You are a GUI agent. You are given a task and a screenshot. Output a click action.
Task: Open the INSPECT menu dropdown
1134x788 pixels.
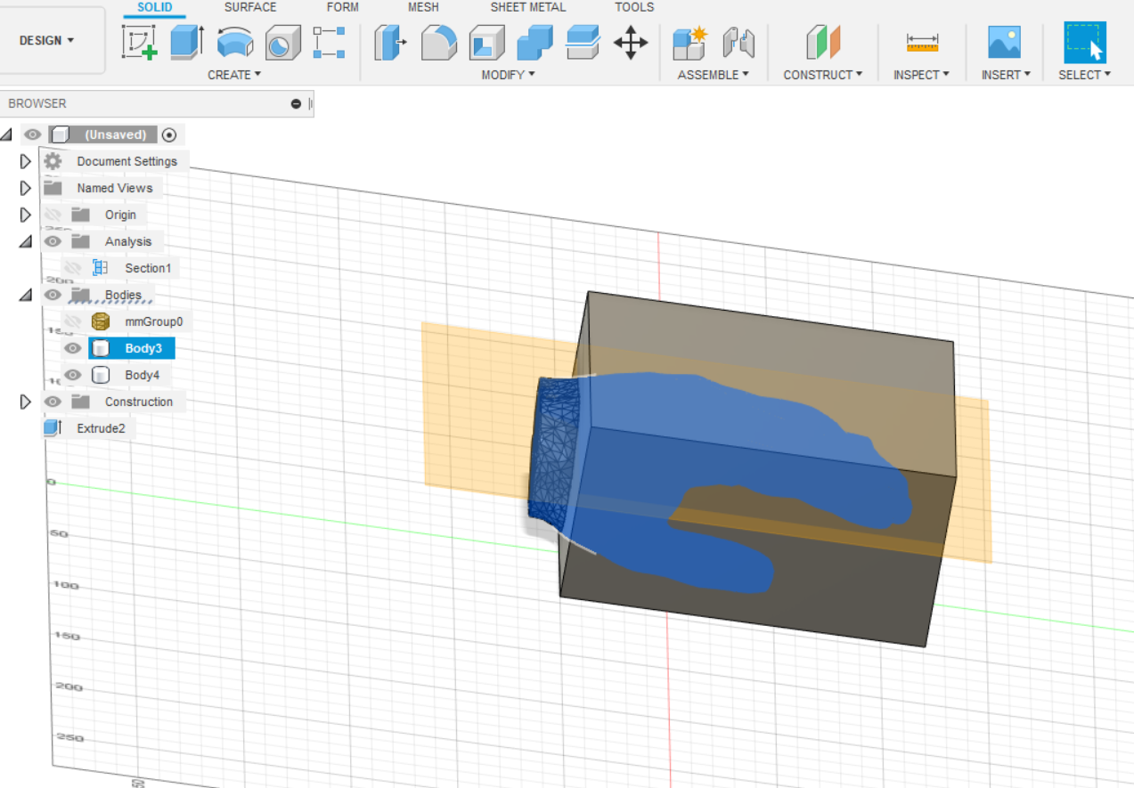point(921,75)
